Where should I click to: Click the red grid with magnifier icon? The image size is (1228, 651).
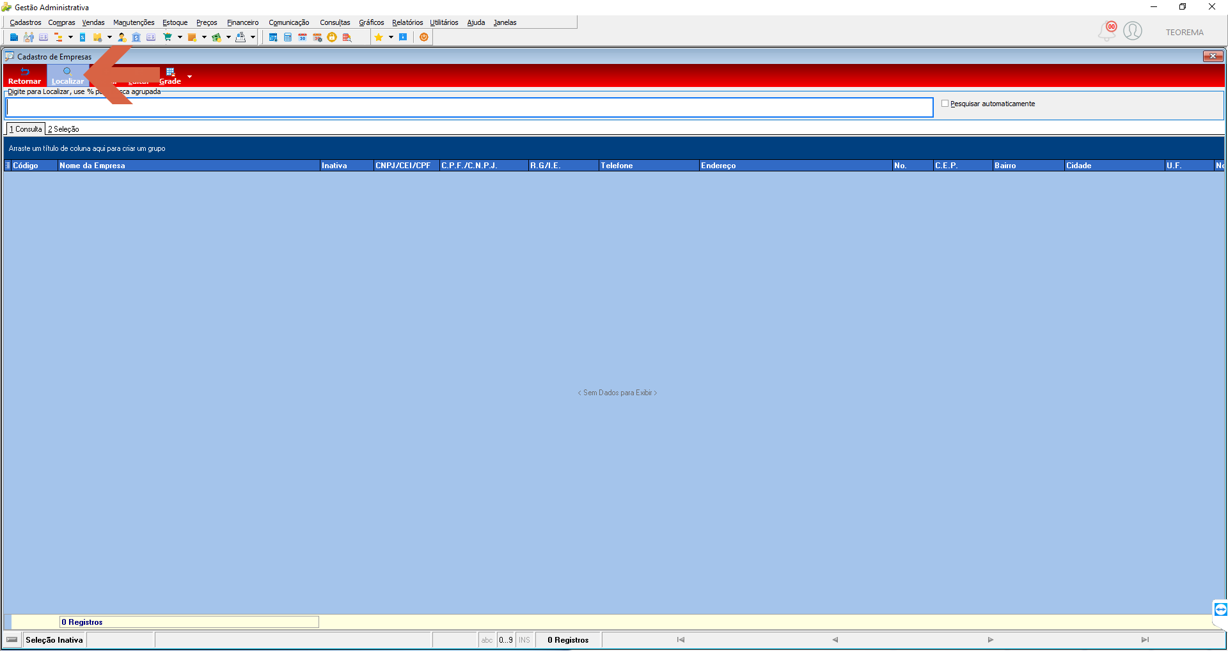click(x=347, y=37)
